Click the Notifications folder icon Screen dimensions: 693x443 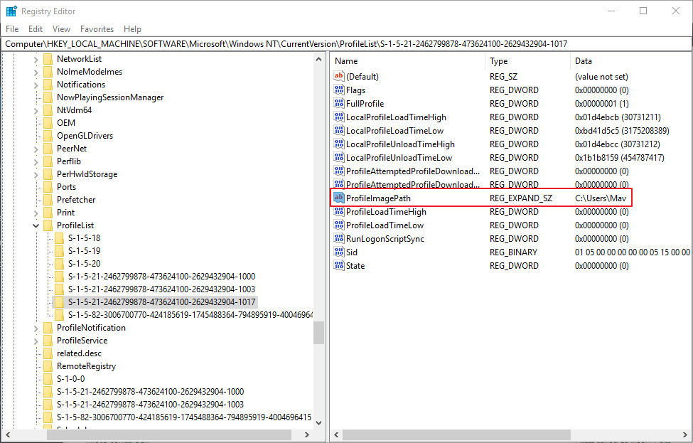(x=48, y=85)
